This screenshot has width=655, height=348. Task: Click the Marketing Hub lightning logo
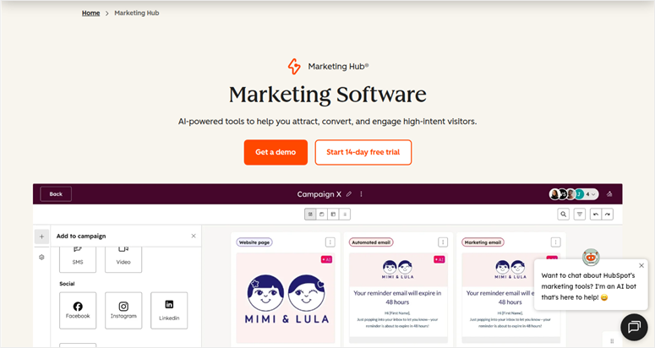[294, 67]
